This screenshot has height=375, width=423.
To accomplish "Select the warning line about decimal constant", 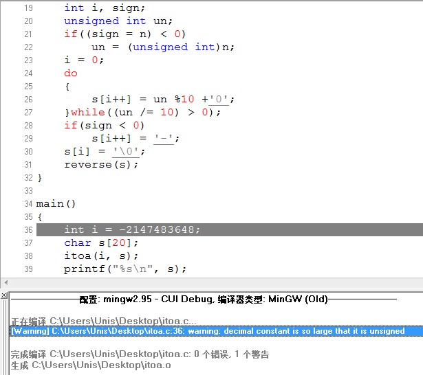I will 217,331.
